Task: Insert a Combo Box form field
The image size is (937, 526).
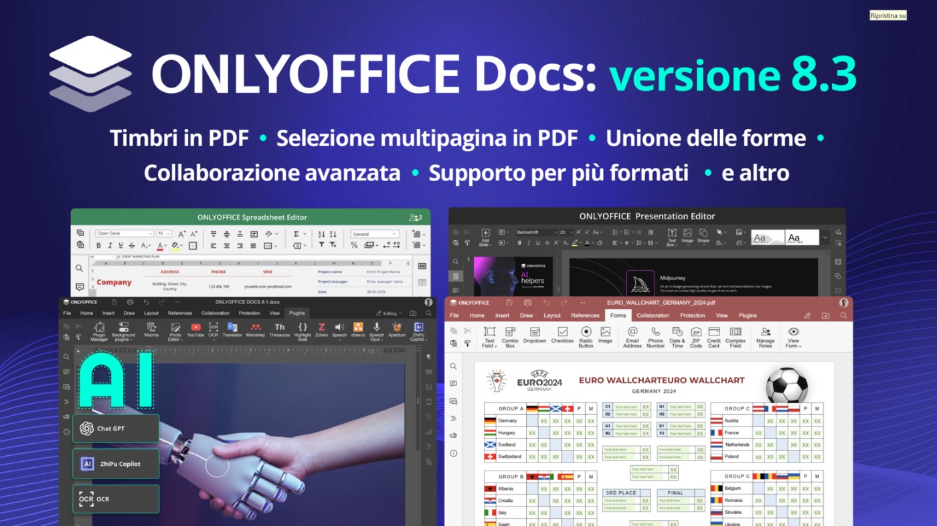Action: tap(510, 337)
